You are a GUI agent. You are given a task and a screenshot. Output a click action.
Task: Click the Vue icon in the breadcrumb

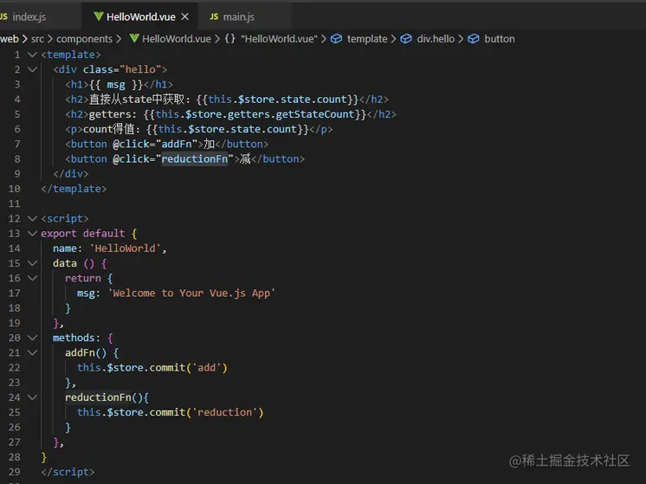click(134, 39)
